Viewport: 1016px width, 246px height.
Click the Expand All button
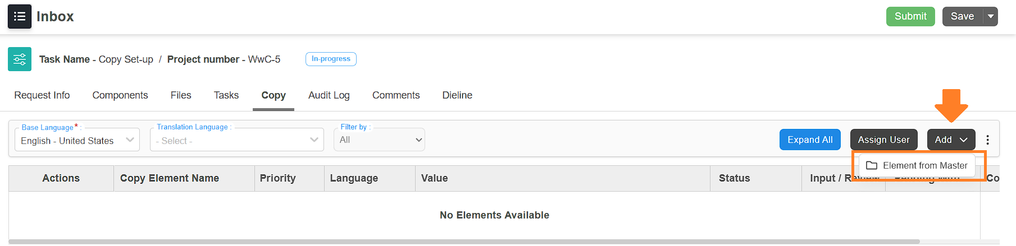point(810,140)
